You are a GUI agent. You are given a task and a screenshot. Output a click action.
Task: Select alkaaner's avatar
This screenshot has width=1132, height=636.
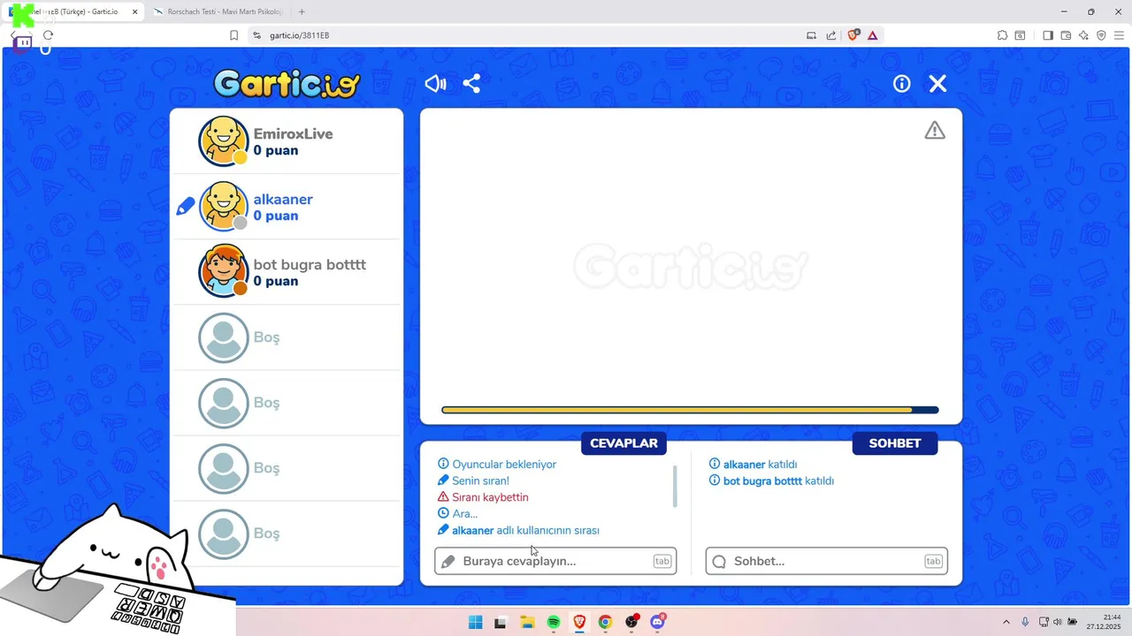224,207
